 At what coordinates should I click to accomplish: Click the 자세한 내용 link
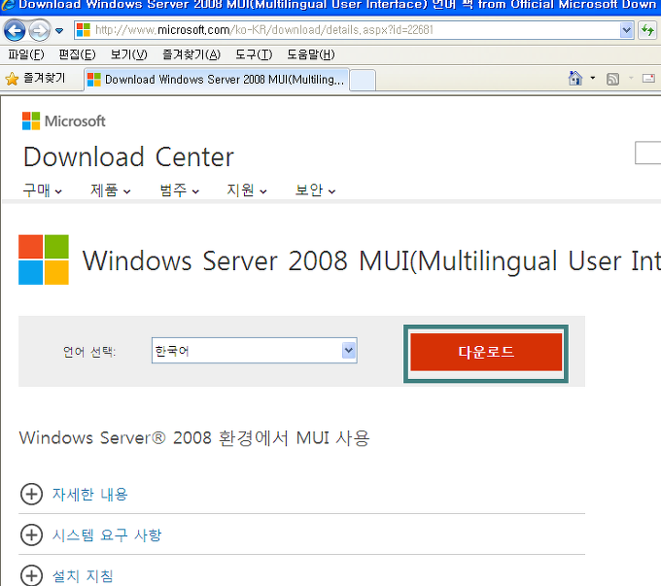tap(89, 494)
